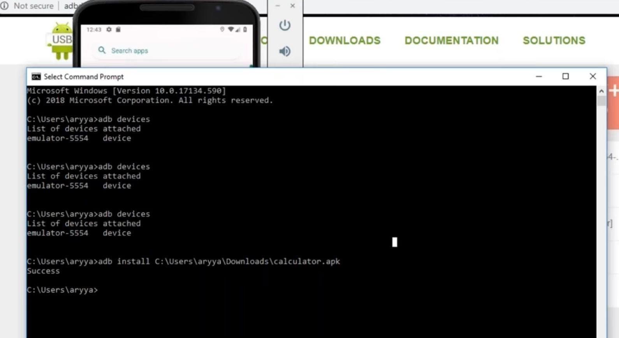This screenshot has width=619, height=338.
Task: Click the emulator power button icon
Action: point(285,26)
